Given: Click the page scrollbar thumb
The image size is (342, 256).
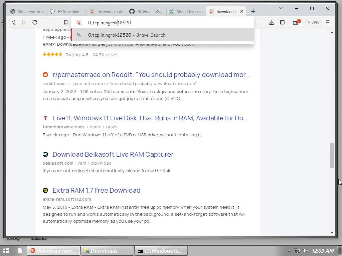Looking at the screenshot, I should [332, 155].
